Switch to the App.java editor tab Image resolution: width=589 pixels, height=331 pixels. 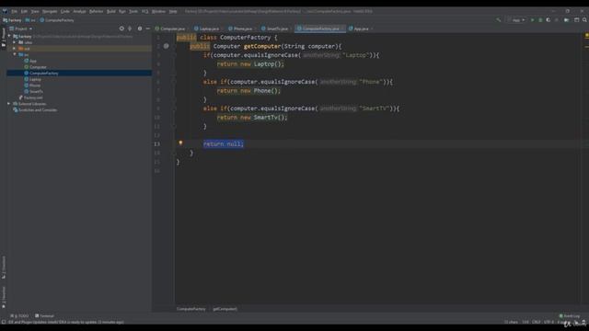360,29
